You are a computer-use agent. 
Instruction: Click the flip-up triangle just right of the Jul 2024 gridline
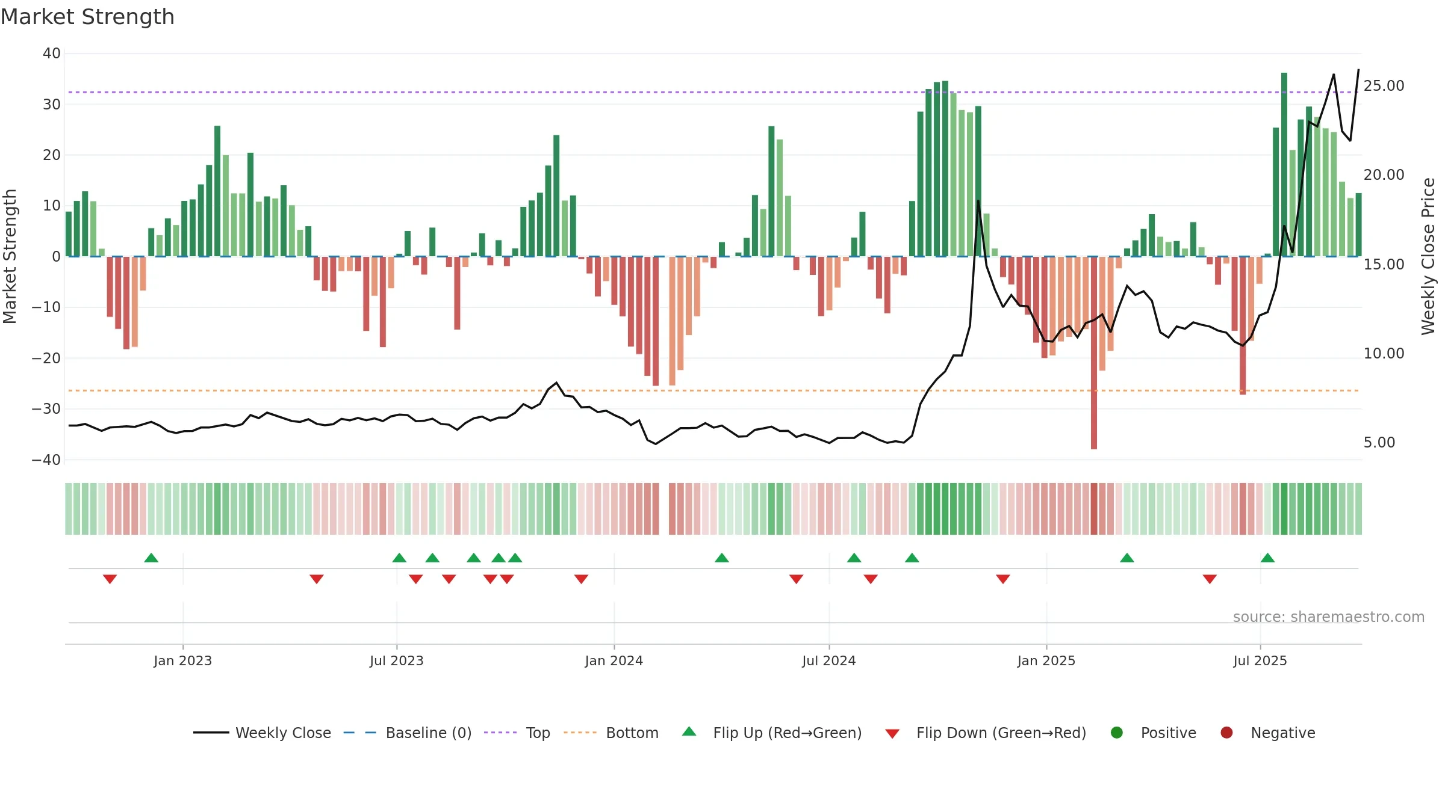854,558
